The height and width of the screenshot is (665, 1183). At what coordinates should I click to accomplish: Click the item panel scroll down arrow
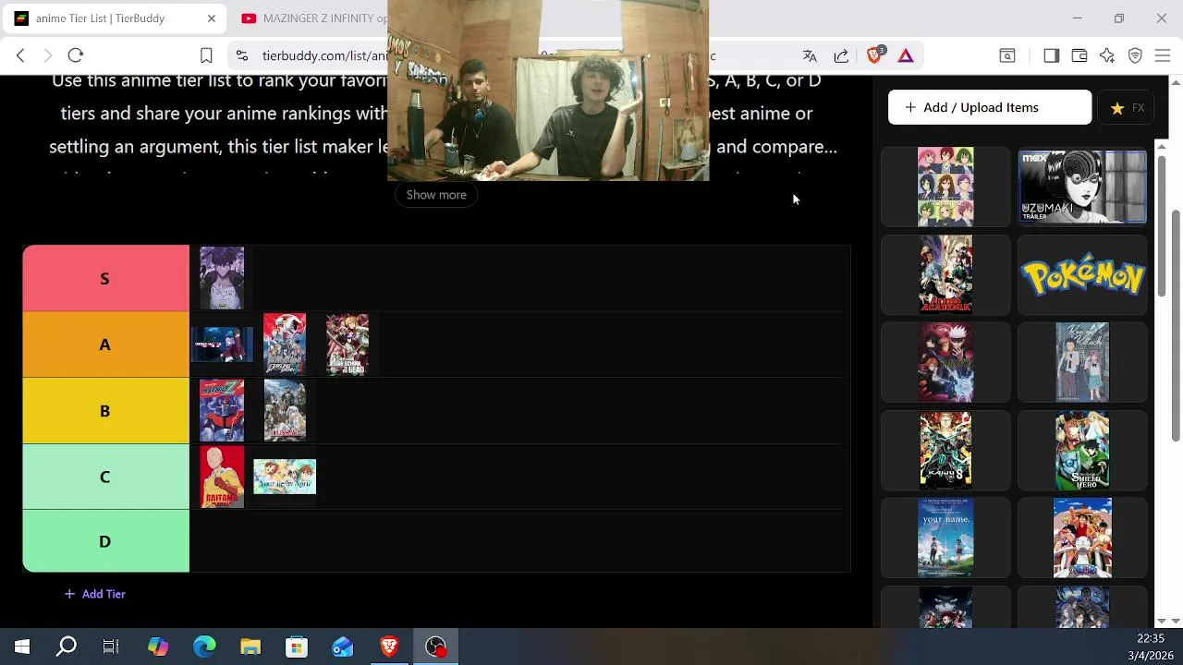[1163, 621]
